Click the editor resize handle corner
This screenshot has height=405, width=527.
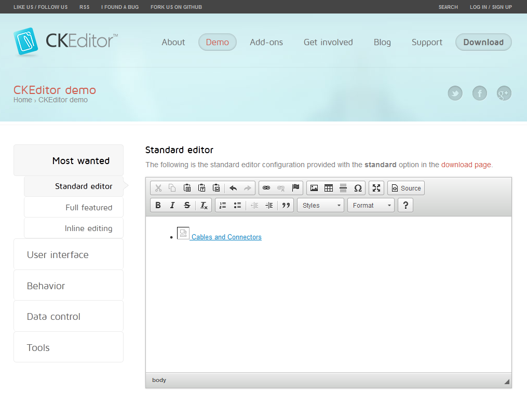tap(507, 382)
